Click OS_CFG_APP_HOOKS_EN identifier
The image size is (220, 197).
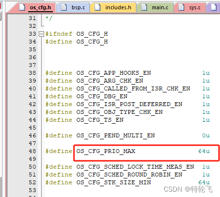(114, 73)
